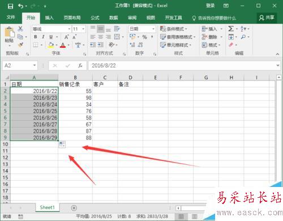
Task: Open Find and Select
Action: click(x=243, y=37)
